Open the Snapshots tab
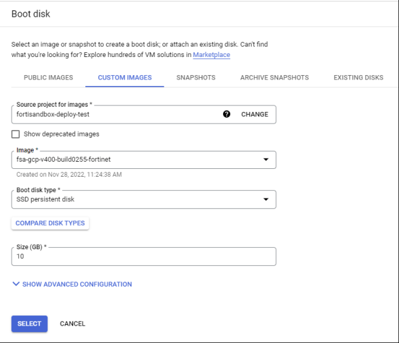The height and width of the screenshot is (343, 399). pos(196,78)
